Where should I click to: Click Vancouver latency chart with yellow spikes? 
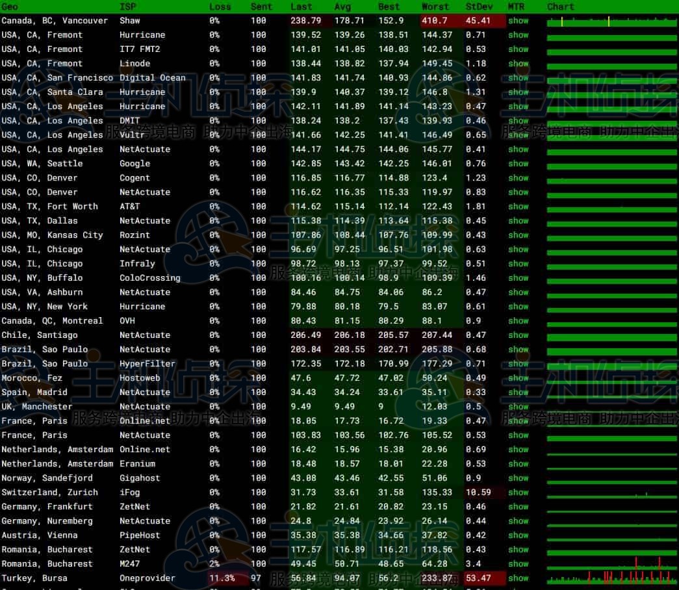(611, 21)
